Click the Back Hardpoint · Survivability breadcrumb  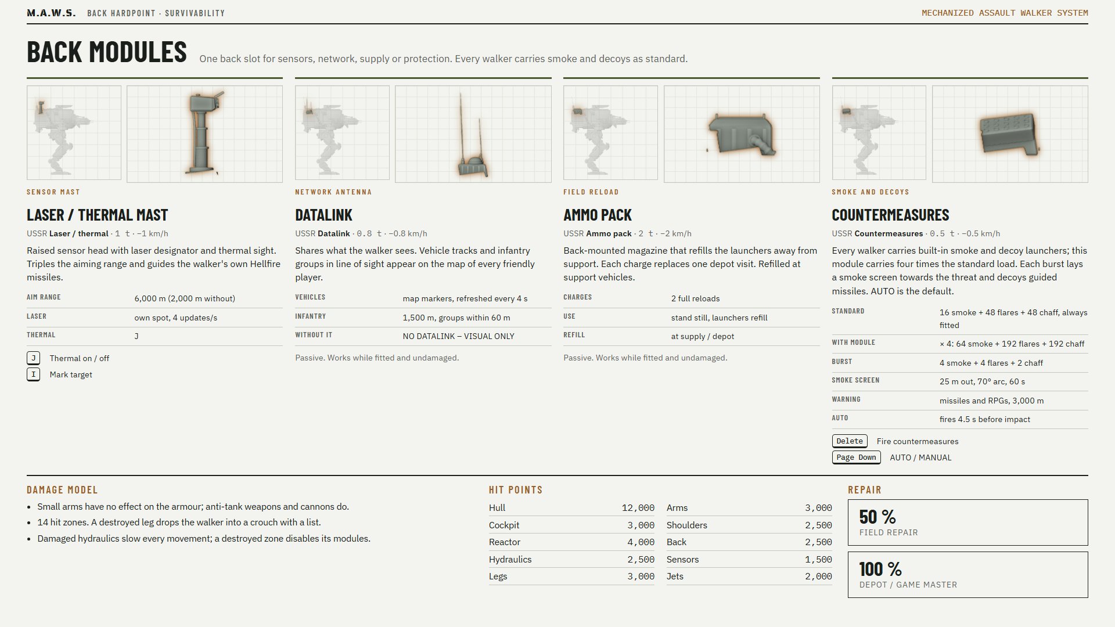click(x=156, y=13)
